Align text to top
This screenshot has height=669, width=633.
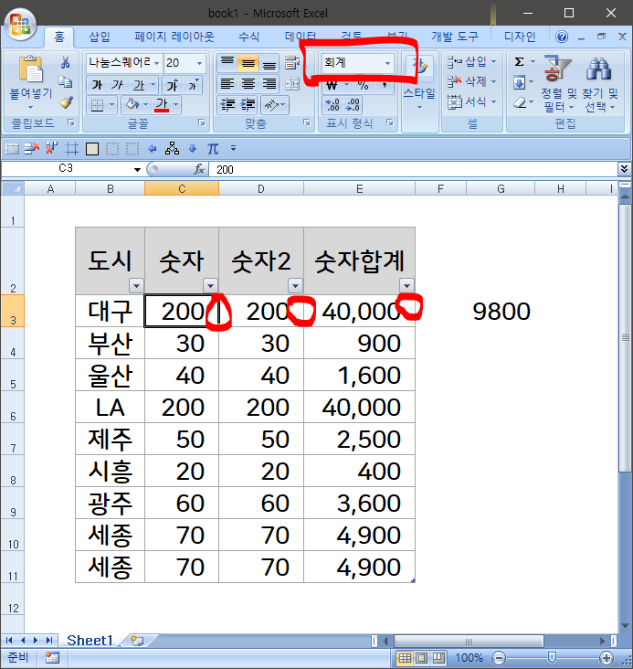coord(227,63)
